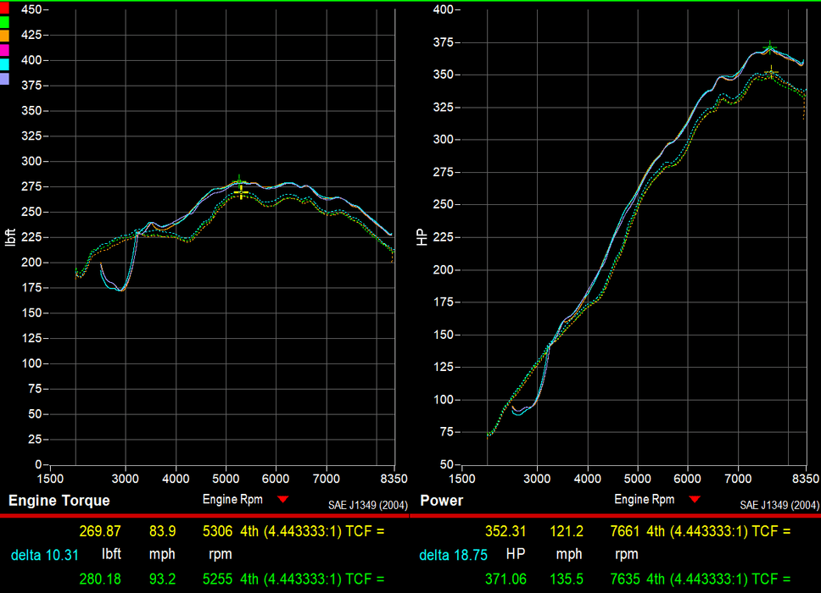This screenshot has width=821, height=593.
Task: Open the red dropdown arrow under torque graph
Action: pyautogui.click(x=283, y=500)
